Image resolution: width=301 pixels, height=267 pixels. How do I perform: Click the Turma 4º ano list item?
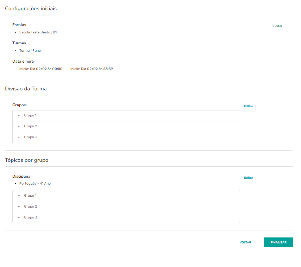(30, 51)
